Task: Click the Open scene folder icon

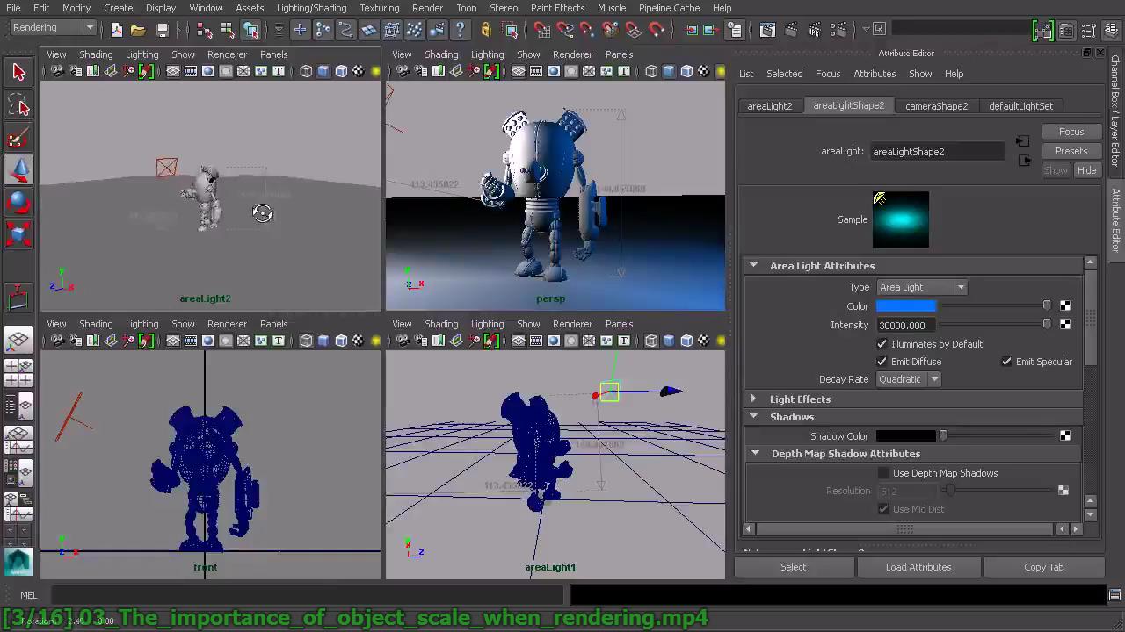Action: [138, 30]
